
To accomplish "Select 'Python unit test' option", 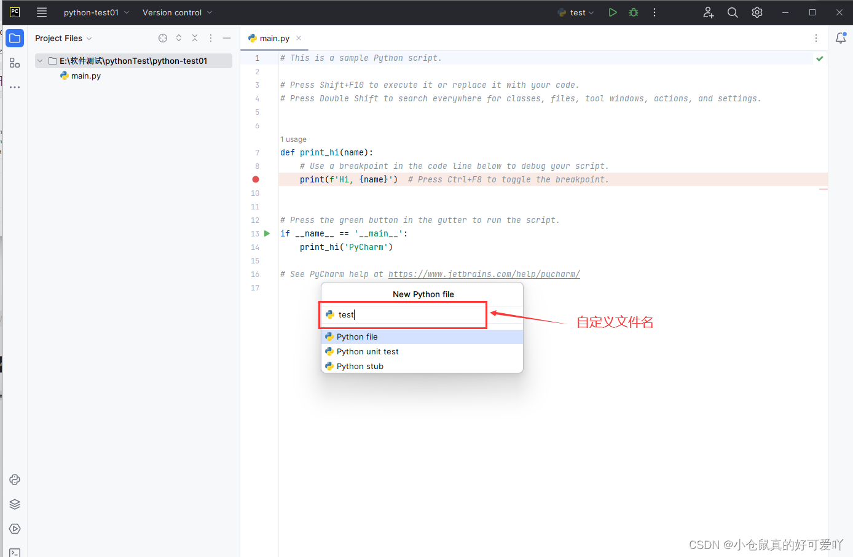I will pyautogui.click(x=422, y=351).
